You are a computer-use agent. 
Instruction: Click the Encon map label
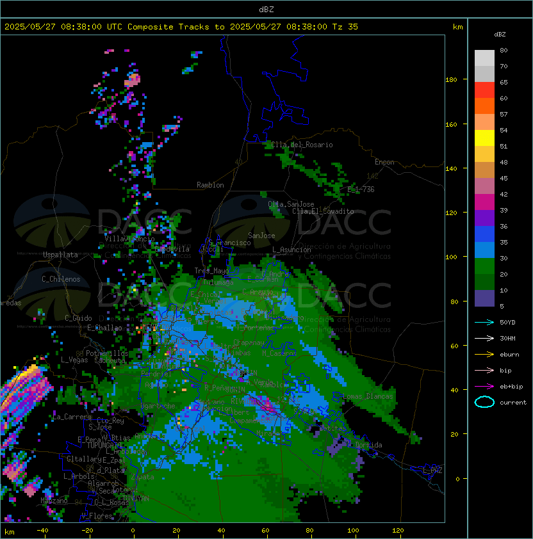(x=384, y=162)
